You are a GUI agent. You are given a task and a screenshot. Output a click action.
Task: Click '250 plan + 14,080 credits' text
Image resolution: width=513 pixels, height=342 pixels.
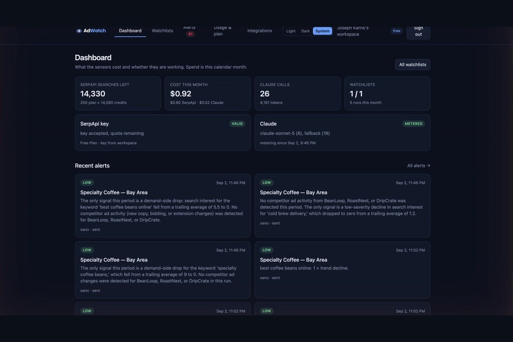point(103,103)
